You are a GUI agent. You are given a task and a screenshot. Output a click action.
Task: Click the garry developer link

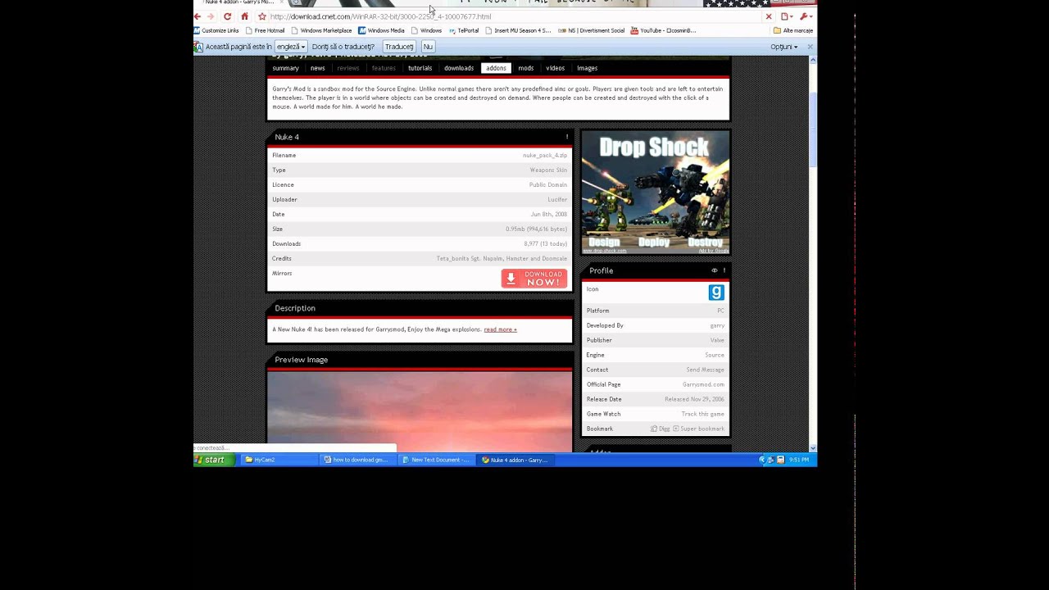pyautogui.click(x=717, y=325)
